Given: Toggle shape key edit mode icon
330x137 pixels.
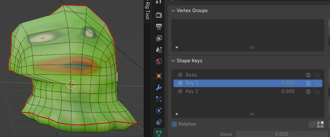Looking at the screenshot, I should click(320, 124).
